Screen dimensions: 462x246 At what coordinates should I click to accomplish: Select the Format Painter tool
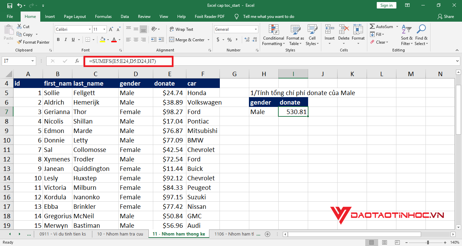[x=33, y=42]
